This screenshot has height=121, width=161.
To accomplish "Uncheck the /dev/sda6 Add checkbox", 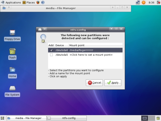I will pos(51,50).
